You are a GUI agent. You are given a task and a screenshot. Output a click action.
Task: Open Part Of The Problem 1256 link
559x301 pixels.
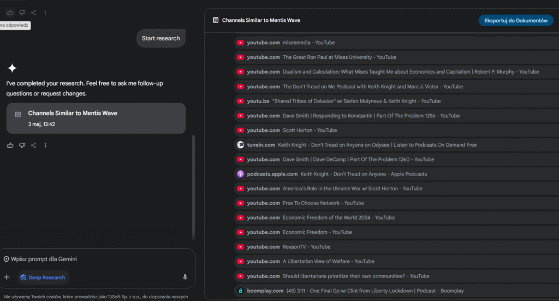click(x=396, y=116)
